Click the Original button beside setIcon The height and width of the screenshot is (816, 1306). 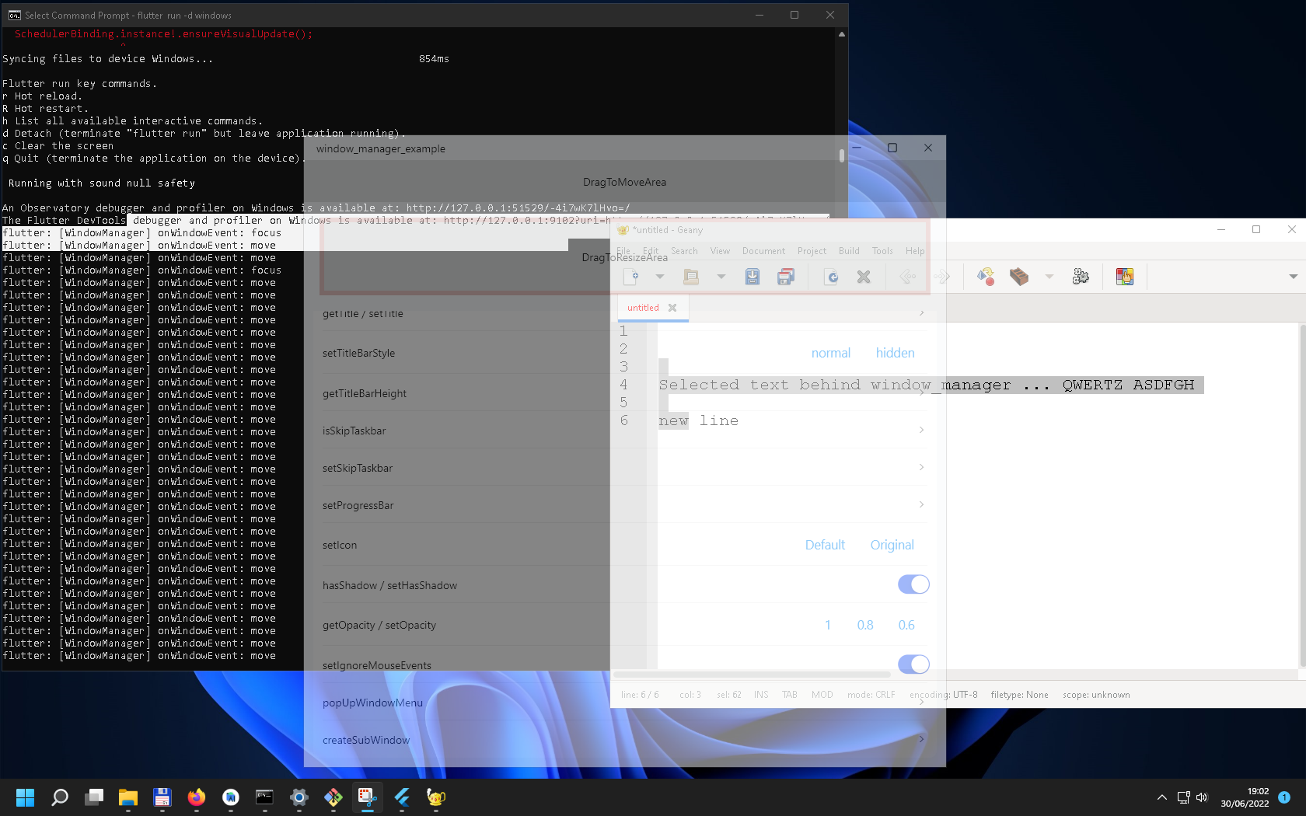(x=892, y=545)
